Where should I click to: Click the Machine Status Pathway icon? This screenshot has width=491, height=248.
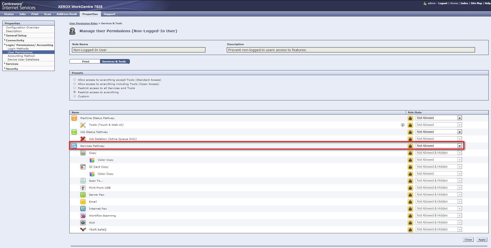(74, 118)
